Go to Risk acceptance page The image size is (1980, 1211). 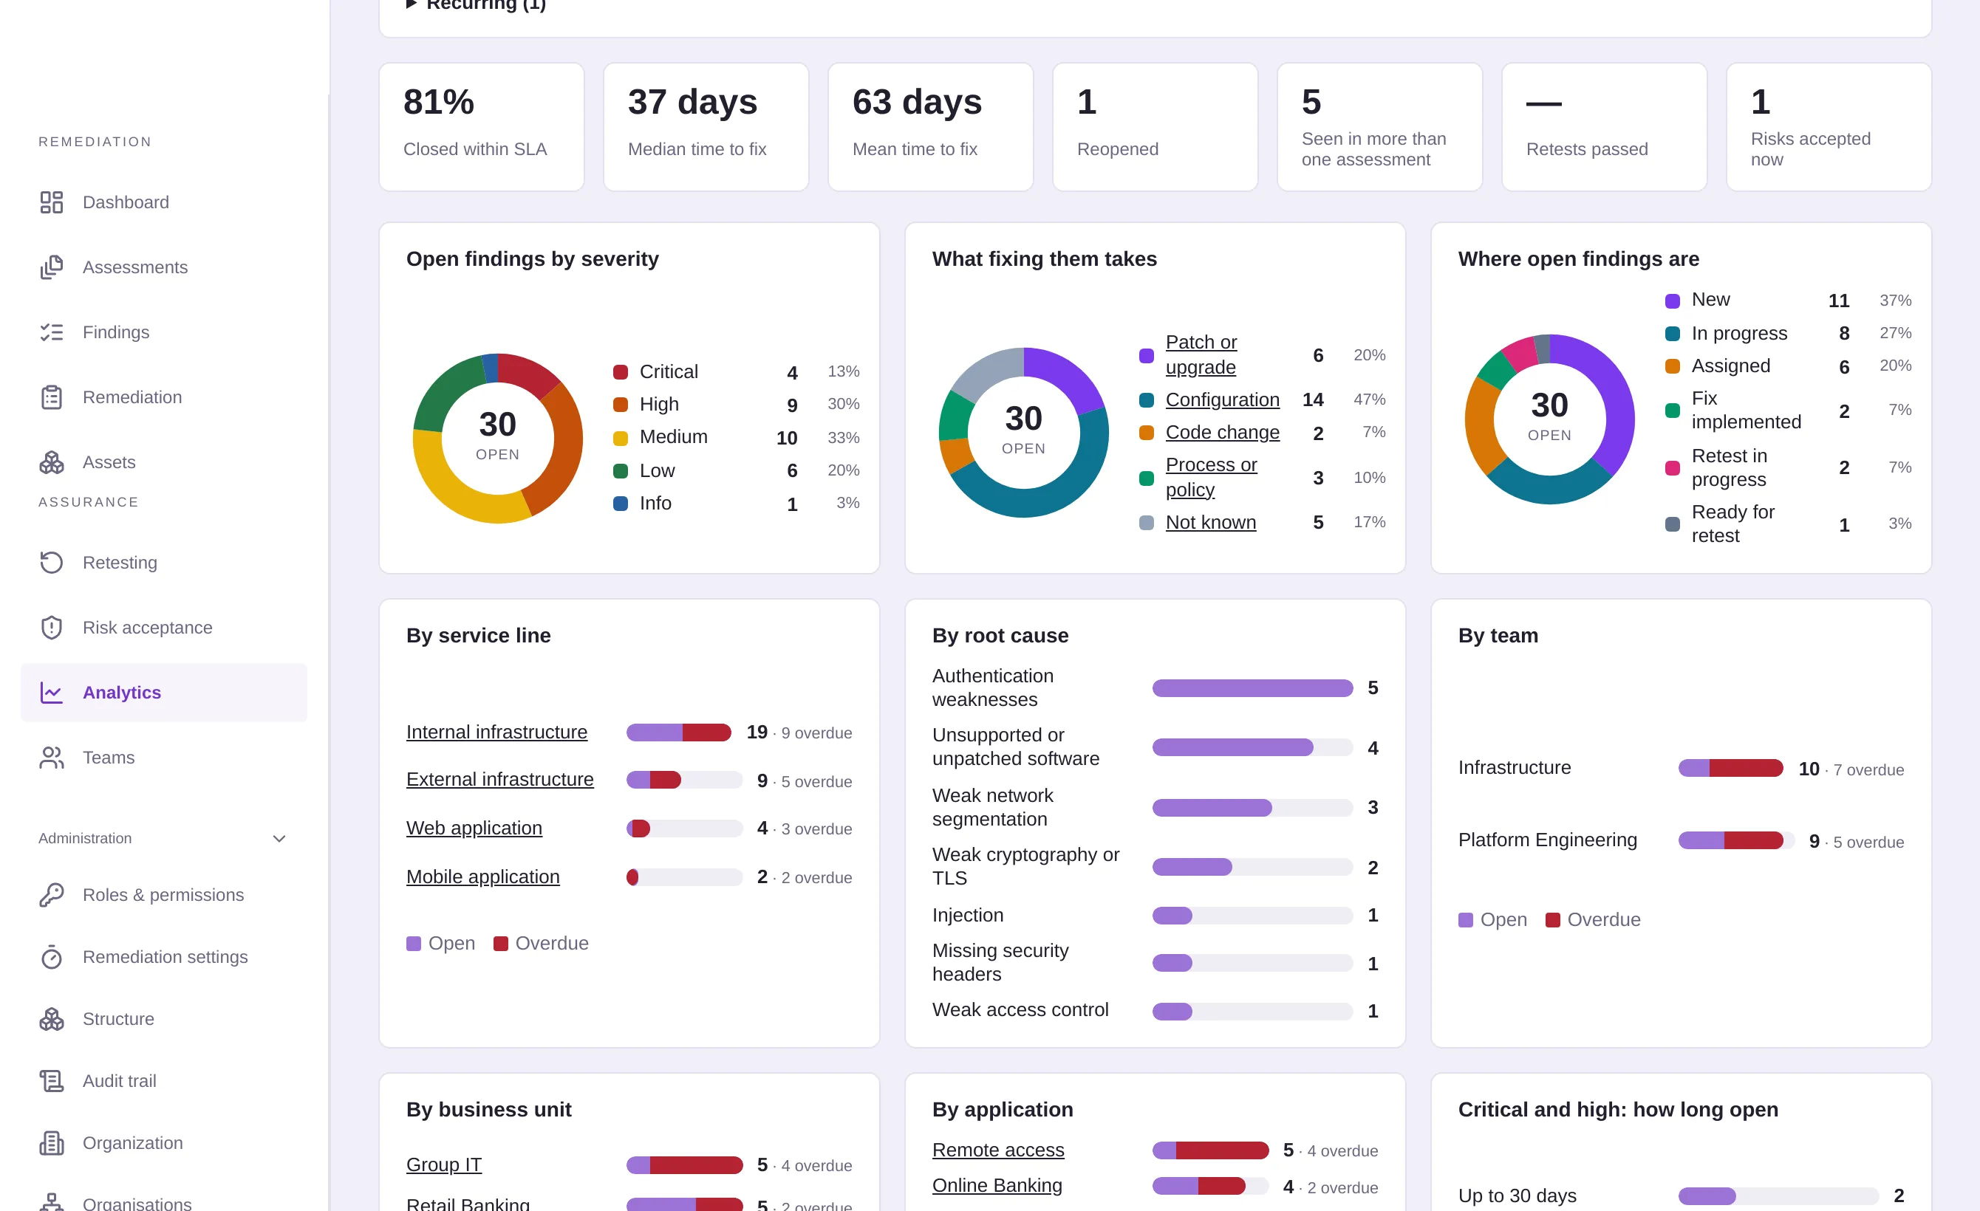pyautogui.click(x=164, y=628)
